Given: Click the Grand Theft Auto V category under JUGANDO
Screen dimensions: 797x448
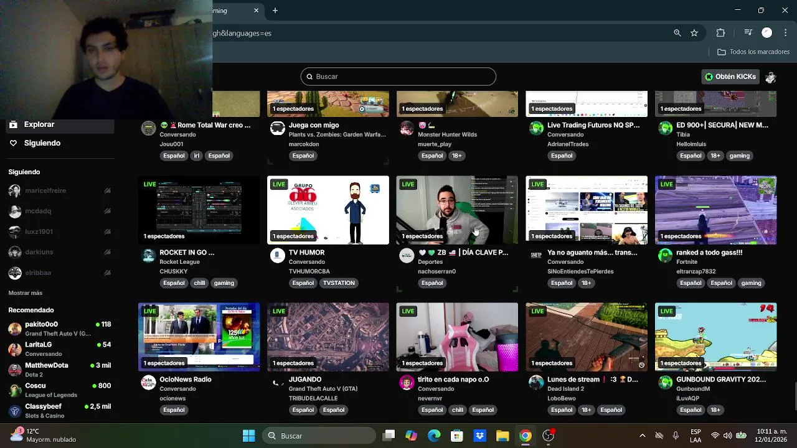Looking at the screenshot, I should pyautogui.click(x=323, y=389).
